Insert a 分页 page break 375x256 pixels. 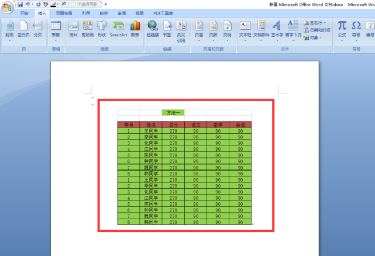tap(37, 29)
